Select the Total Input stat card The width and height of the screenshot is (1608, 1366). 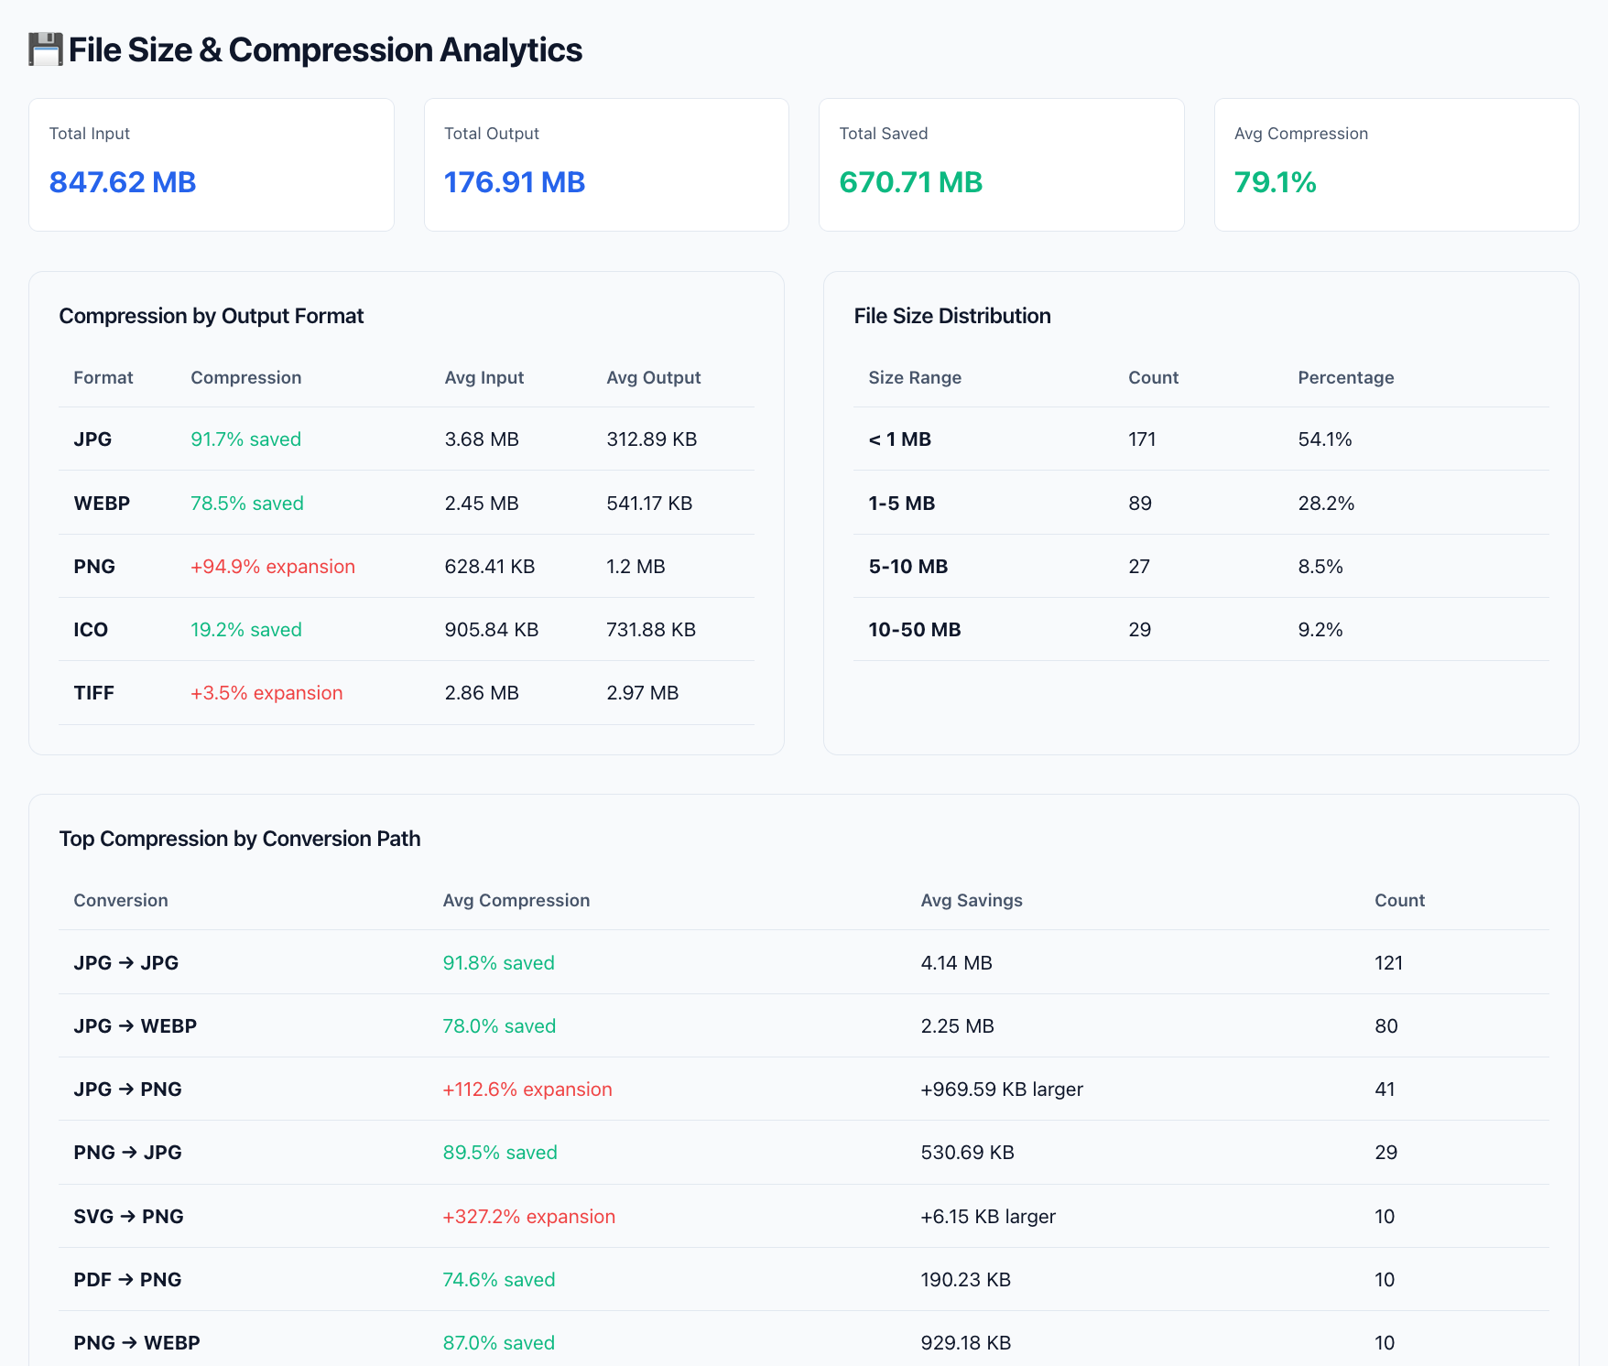coord(211,165)
